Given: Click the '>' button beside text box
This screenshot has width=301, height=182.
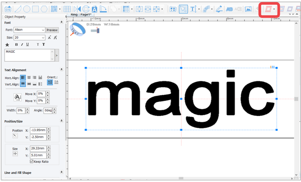Looking at the screenshot, I should pos(57,55).
